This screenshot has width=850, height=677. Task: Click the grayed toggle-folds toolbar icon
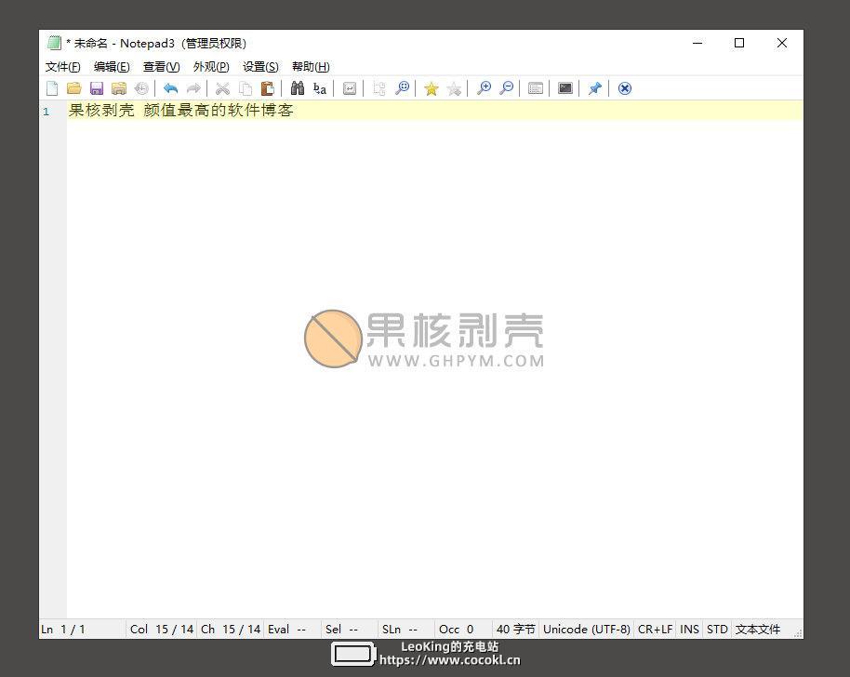click(379, 88)
